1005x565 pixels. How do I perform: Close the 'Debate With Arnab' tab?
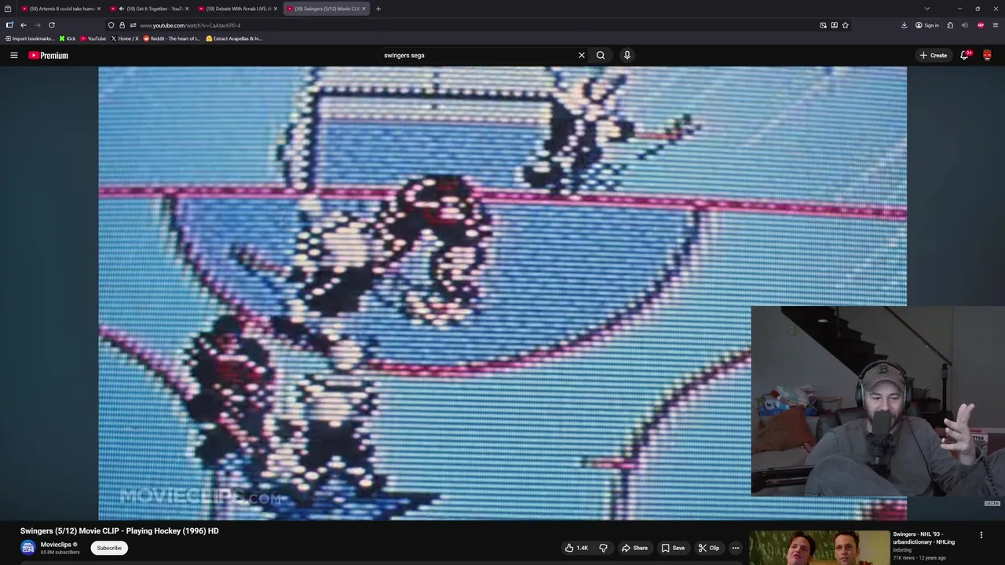(x=276, y=9)
